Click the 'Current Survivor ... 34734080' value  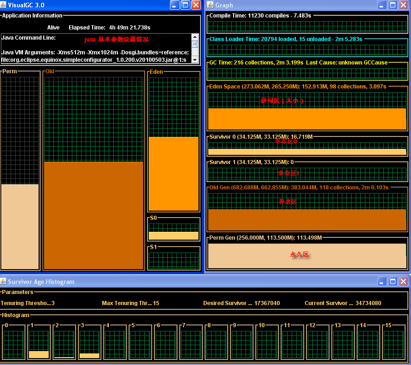pyautogui.click(x=343, y=303)
